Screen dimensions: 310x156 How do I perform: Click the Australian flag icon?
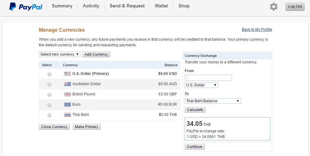pos(67,84)
